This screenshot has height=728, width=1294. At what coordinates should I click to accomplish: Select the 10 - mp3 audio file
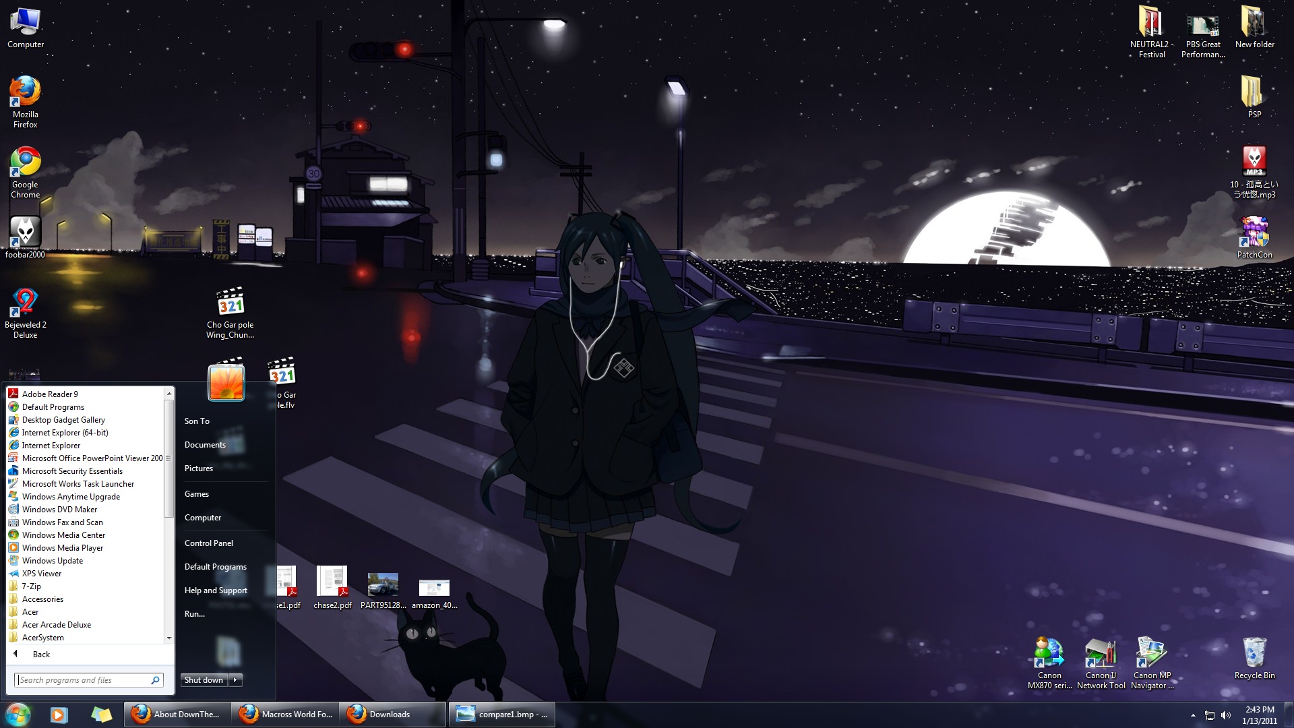(1254, 173)
